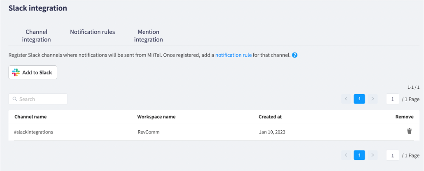Click the 1-1 / 1 results count
Viewport: 424px width, 171px height.
[413, 87]
